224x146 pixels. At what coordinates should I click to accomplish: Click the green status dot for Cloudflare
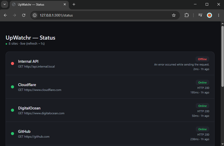tap(12, 87)
